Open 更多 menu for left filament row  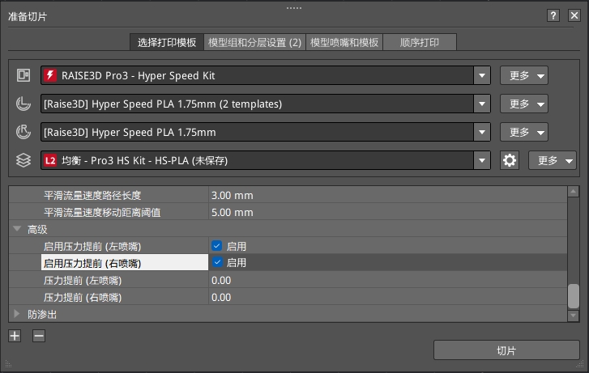click(524, 104)
